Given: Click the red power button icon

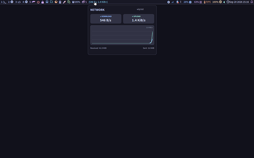Looking at the screenshot, I should click(38, 2).
